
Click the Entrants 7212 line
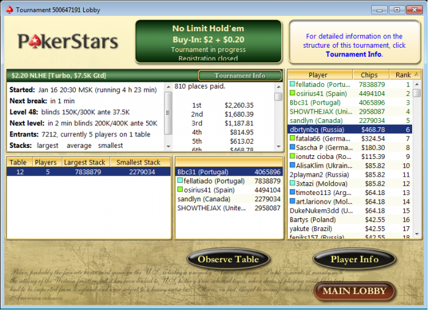(x=80, y=135)
